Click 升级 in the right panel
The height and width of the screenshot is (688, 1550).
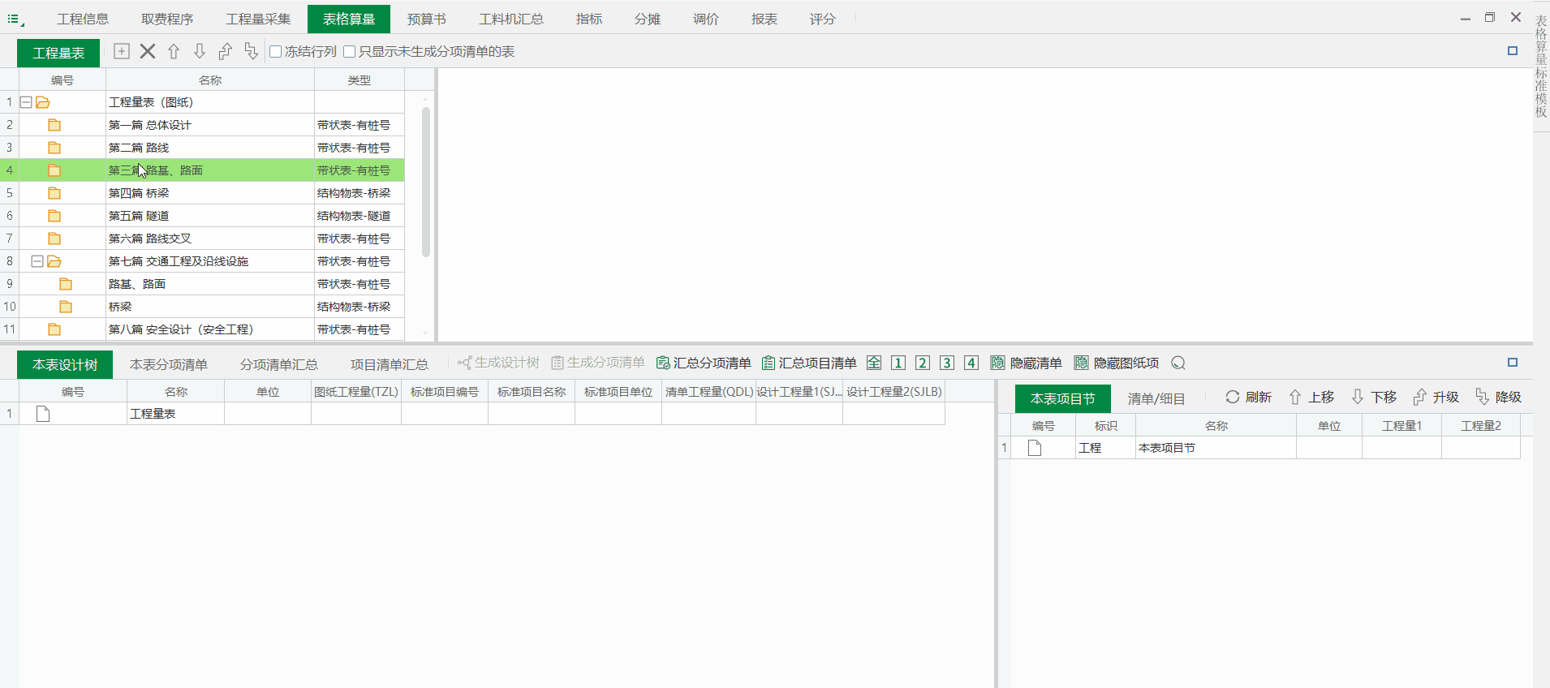[1436, 397]
